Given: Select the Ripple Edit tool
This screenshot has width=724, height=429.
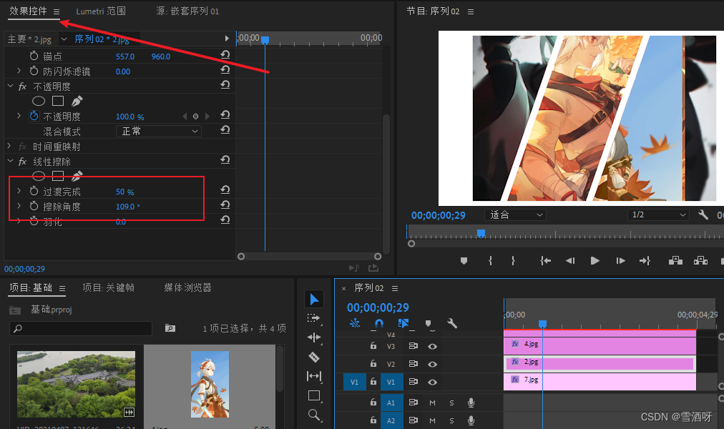Looking at the screenshot, I should click(314, 337).
